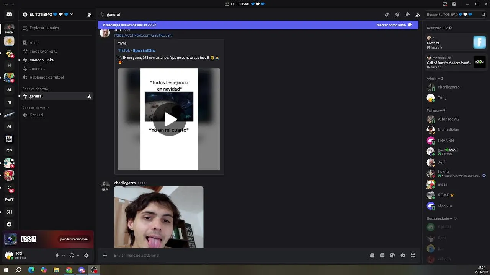Open headphone output options arrow

(x=78, y=256)
